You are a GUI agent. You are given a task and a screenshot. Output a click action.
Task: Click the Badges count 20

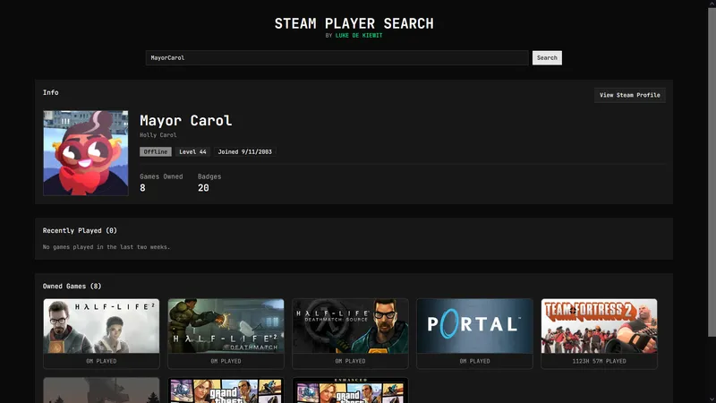[203, 188]
